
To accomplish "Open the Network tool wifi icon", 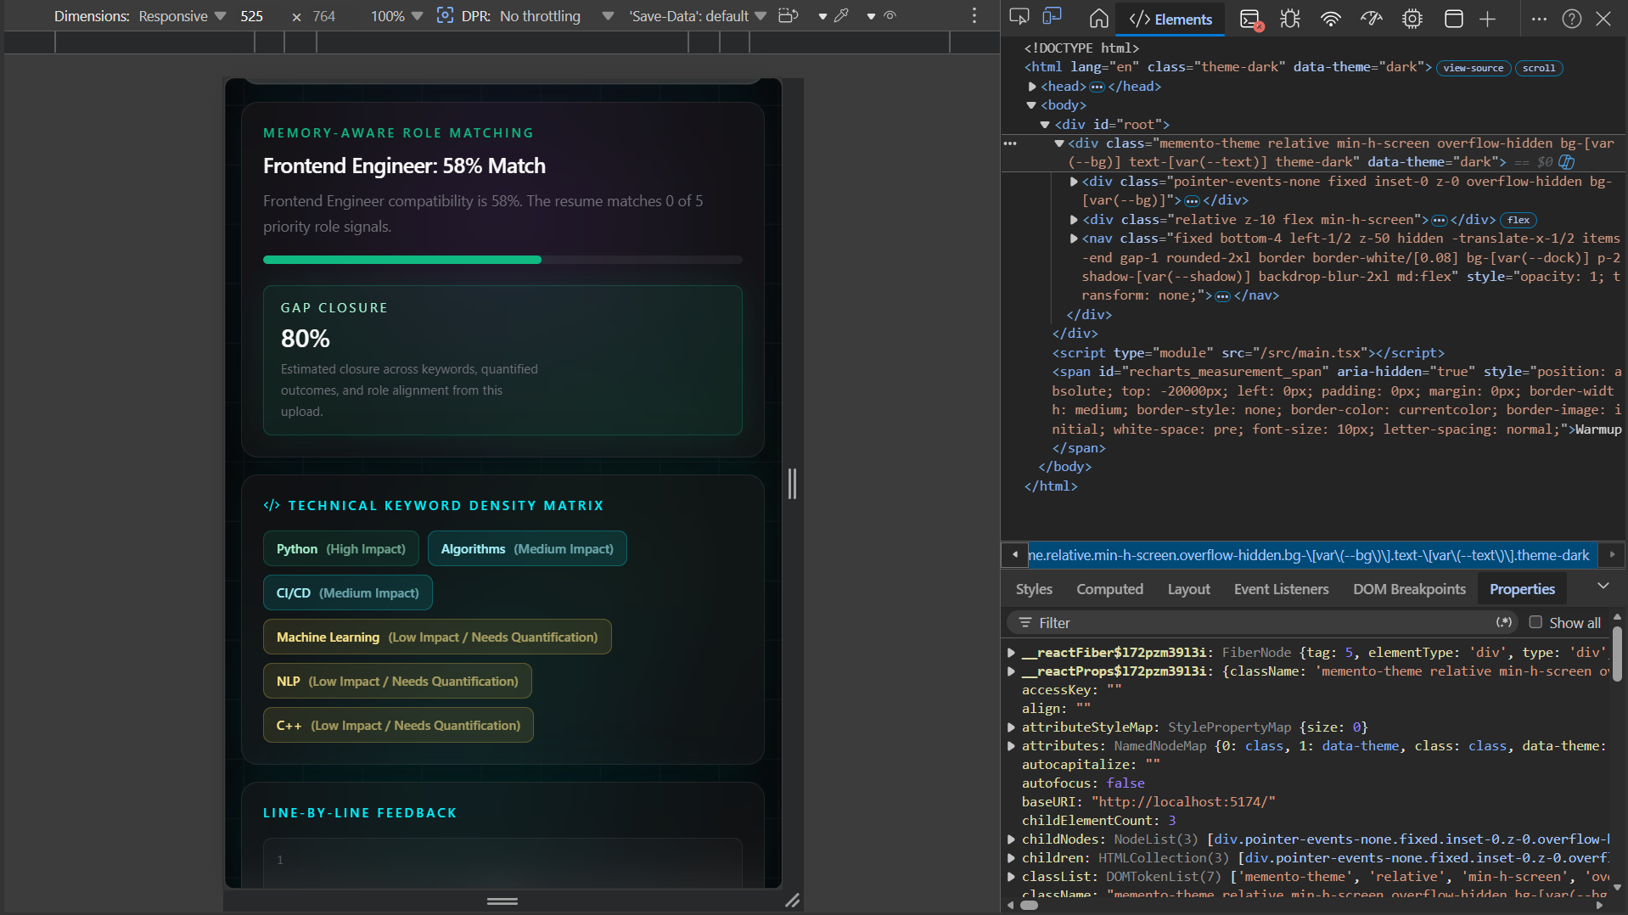I will 1331,19.
